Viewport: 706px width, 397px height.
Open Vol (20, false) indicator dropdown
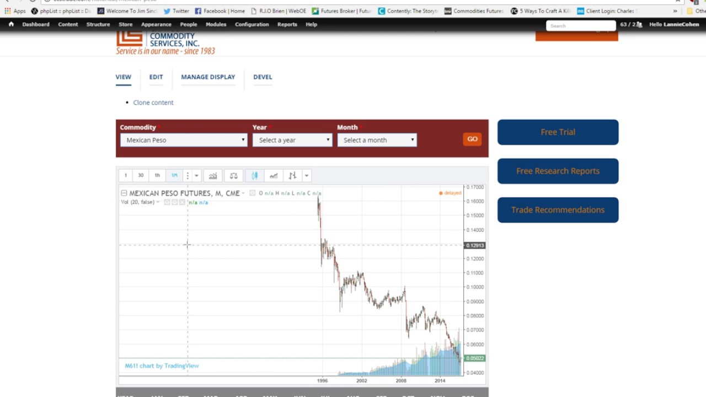[x=158, y=202]
